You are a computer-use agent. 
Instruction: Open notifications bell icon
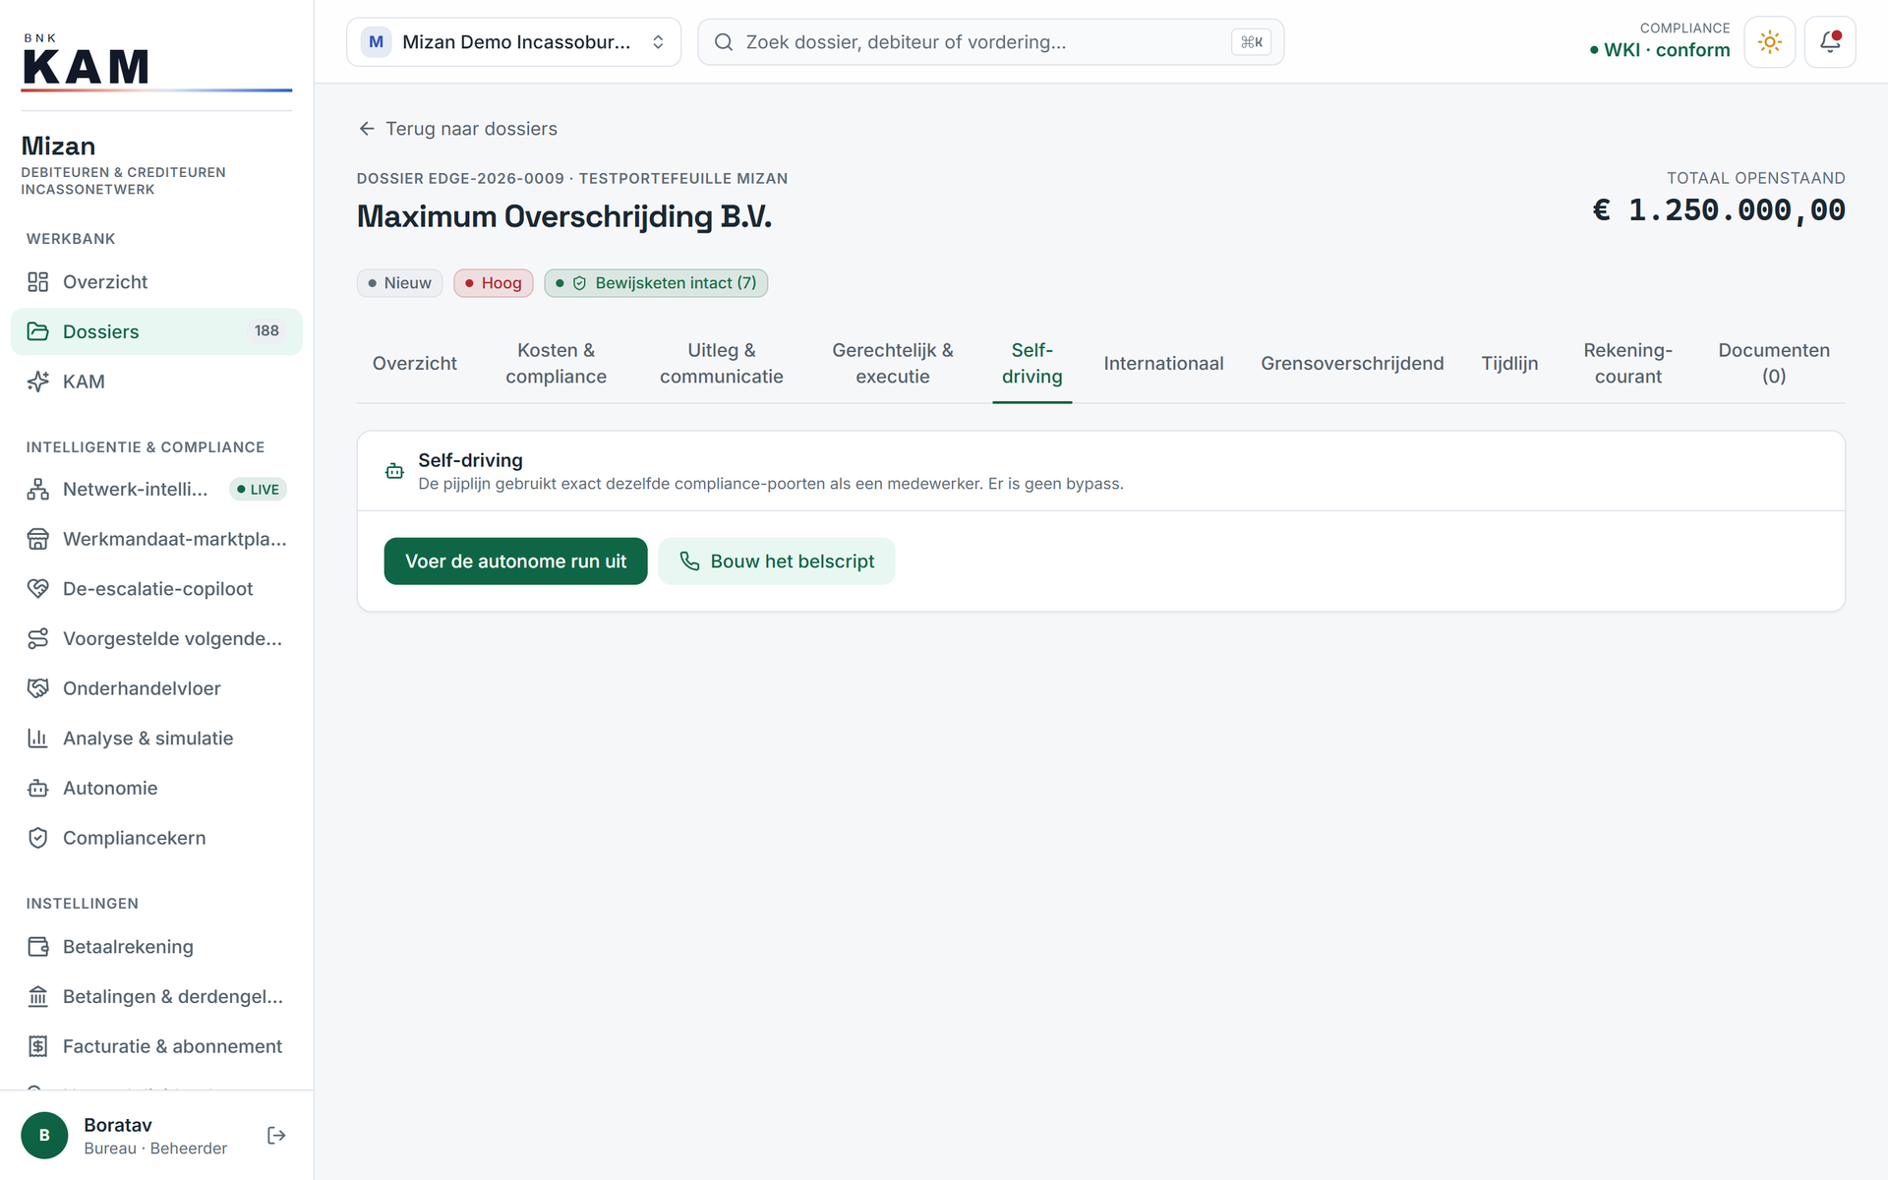pyautogui.click(x=1830, y=42)
